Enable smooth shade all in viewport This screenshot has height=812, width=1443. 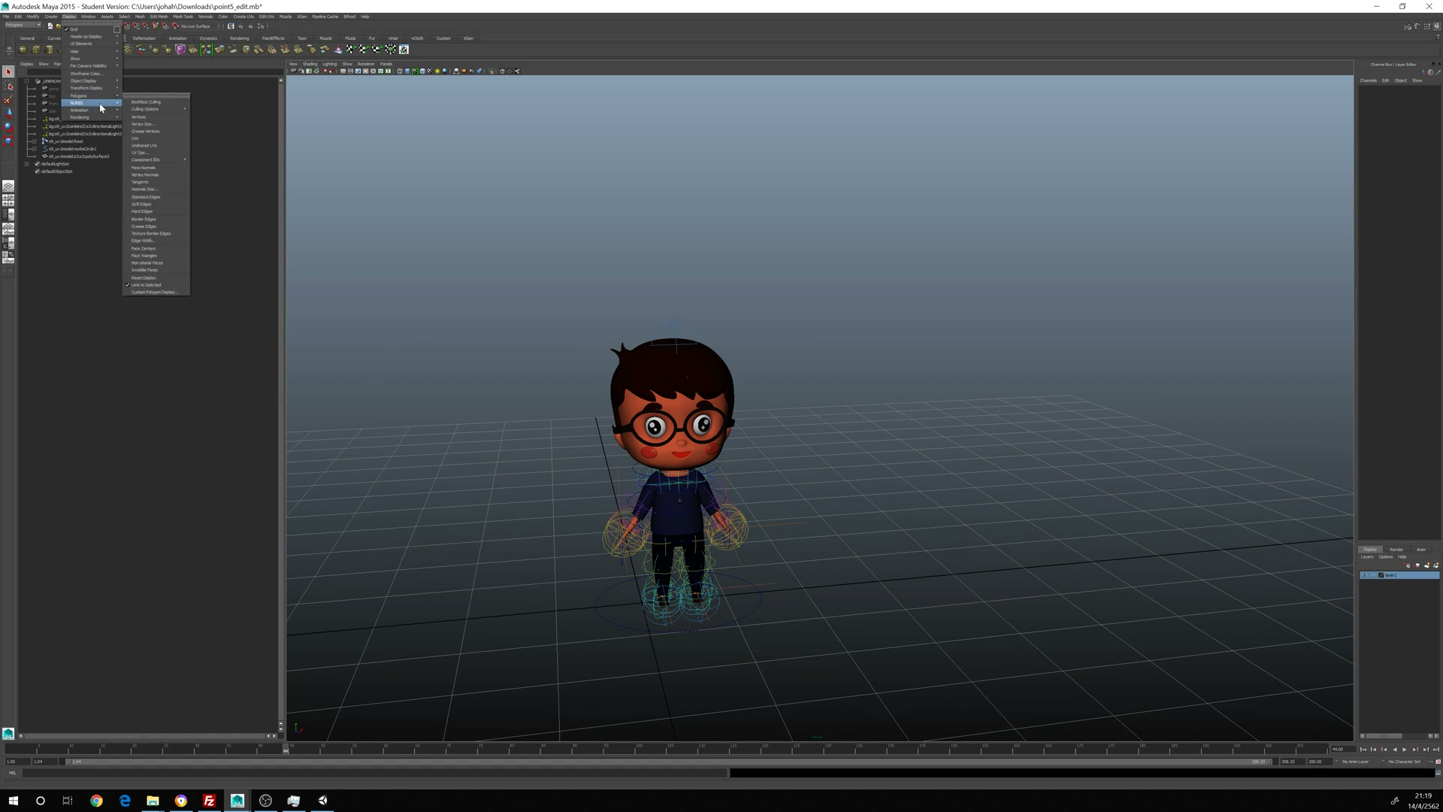(x=407, y=71)
